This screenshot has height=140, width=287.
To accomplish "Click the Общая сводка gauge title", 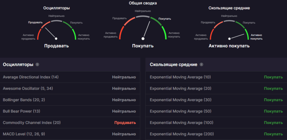I will pyautogui.click(x=143, y=3).
